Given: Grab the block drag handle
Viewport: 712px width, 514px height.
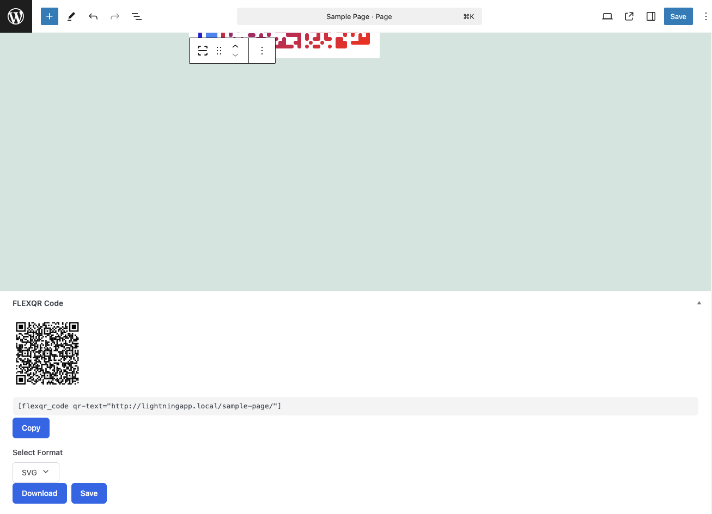Looking at the screenshot, I should [x=219, y=51].
